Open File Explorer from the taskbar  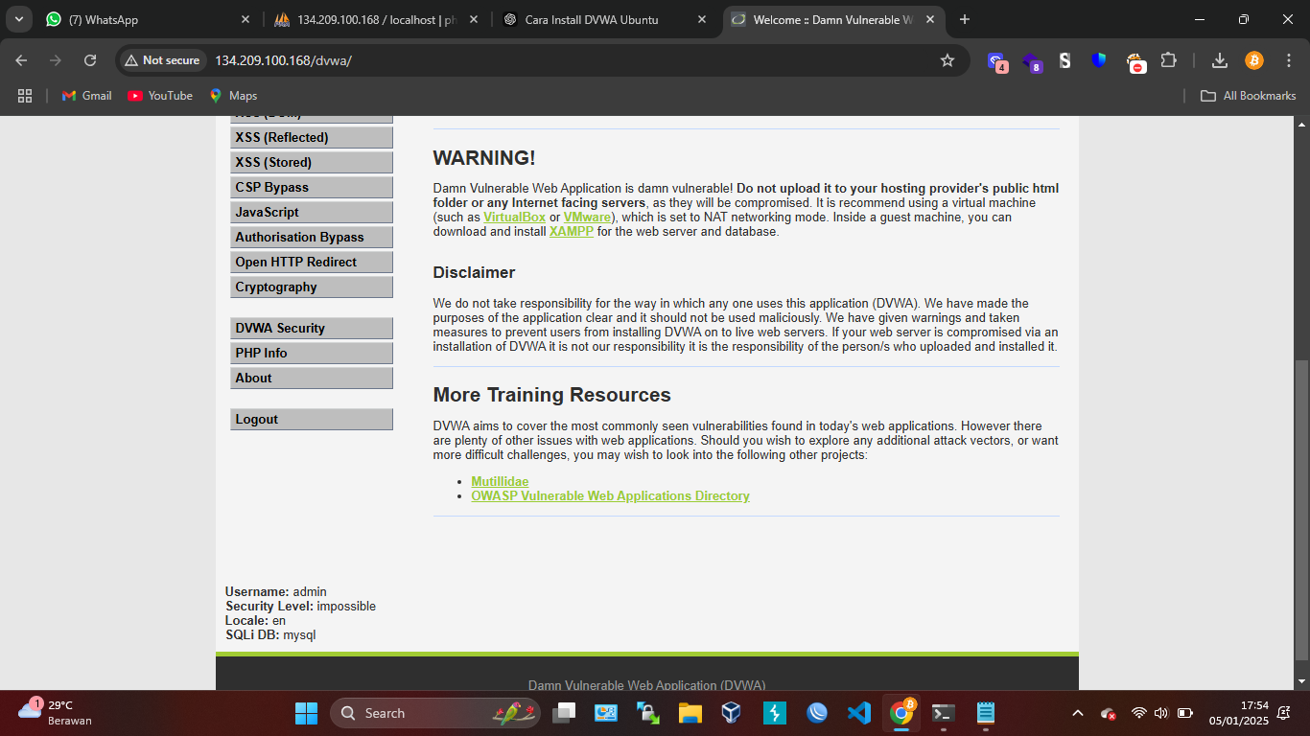point(690,713)
